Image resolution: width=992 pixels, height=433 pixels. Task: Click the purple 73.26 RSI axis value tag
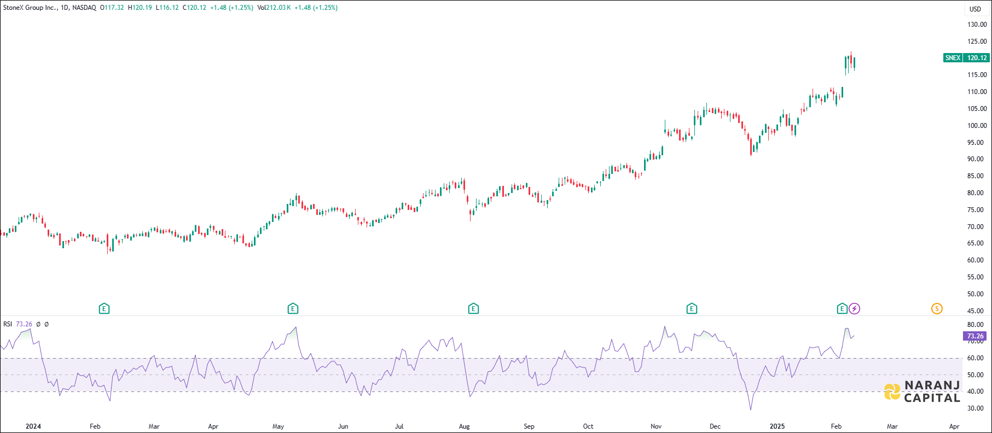[974, 336]
